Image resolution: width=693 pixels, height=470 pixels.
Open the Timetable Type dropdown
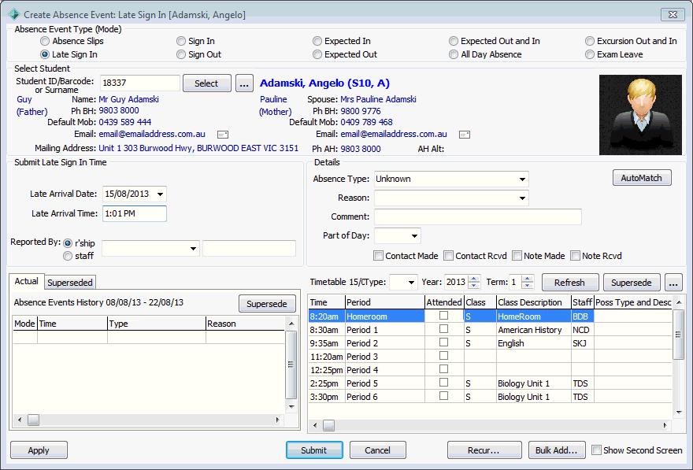[411, 283]
